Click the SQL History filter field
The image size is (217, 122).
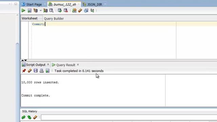pos(129,117)
